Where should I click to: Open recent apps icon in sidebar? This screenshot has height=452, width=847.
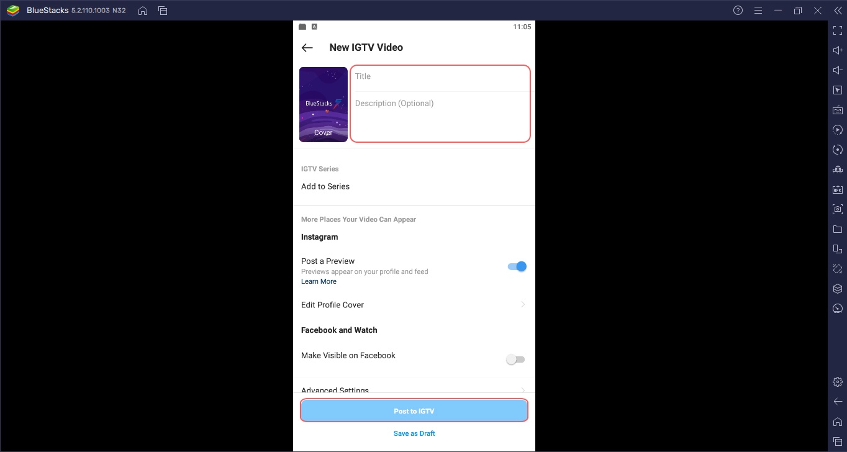pyautogui.click(x=838, y=441)
